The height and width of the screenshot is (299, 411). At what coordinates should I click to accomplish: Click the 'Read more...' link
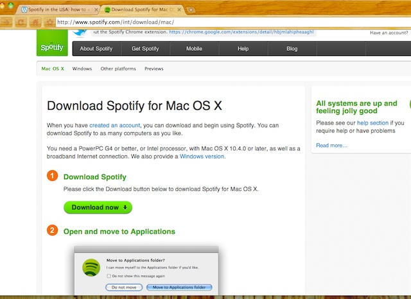pos(331,145)
